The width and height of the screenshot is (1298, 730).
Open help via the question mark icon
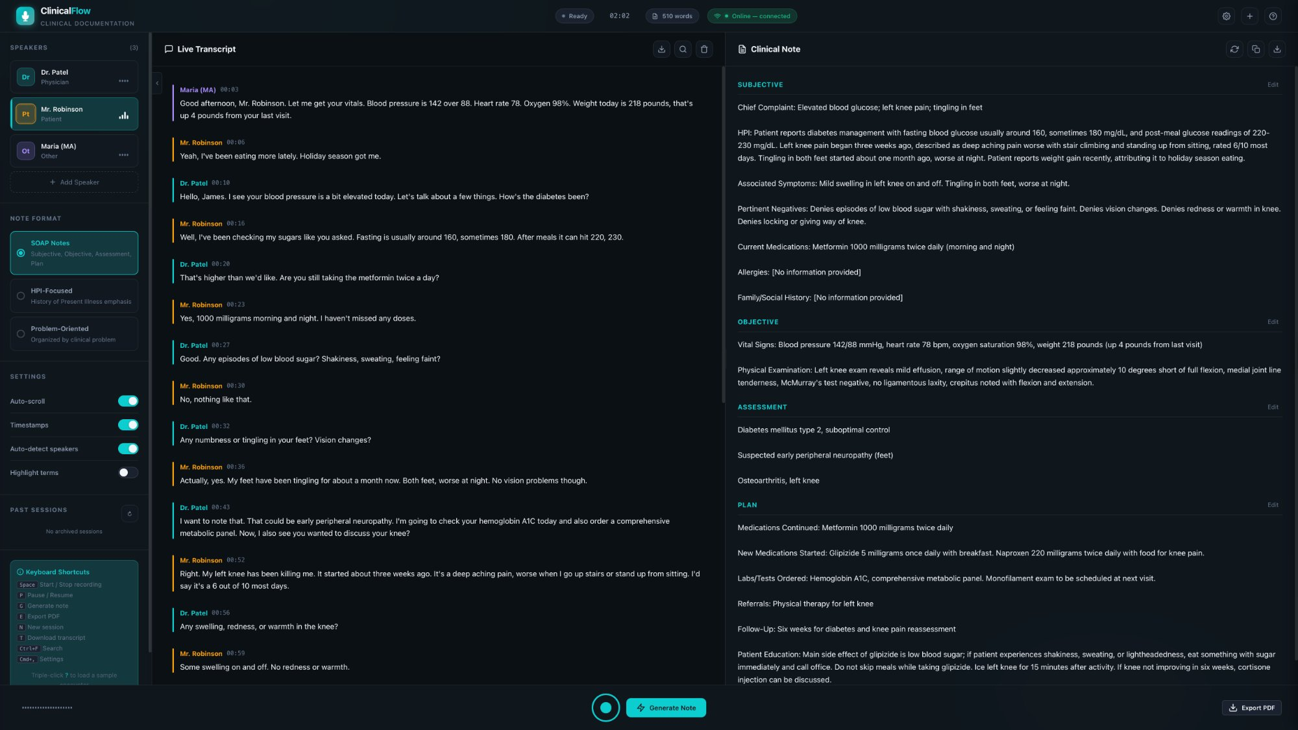pyautogui.click(x=1273, y=16)
